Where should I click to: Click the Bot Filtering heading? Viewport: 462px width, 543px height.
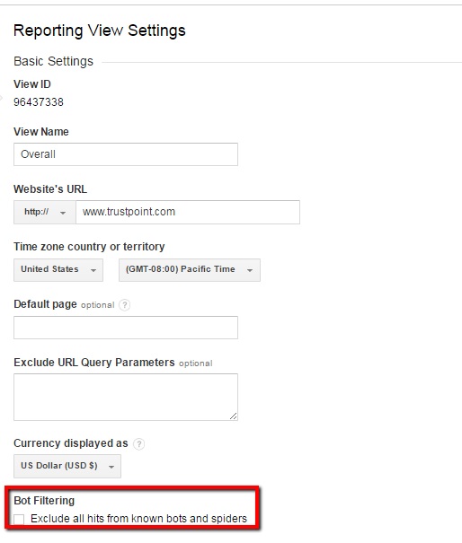pyautogui.click(x=44, y=501)
